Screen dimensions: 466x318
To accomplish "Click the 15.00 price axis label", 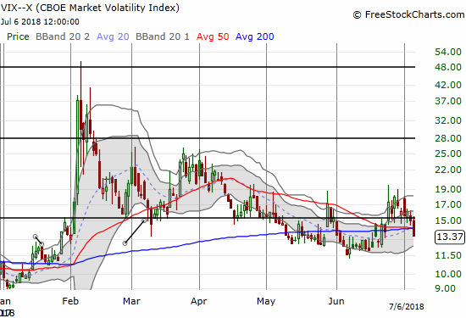I will coord(448,220).
